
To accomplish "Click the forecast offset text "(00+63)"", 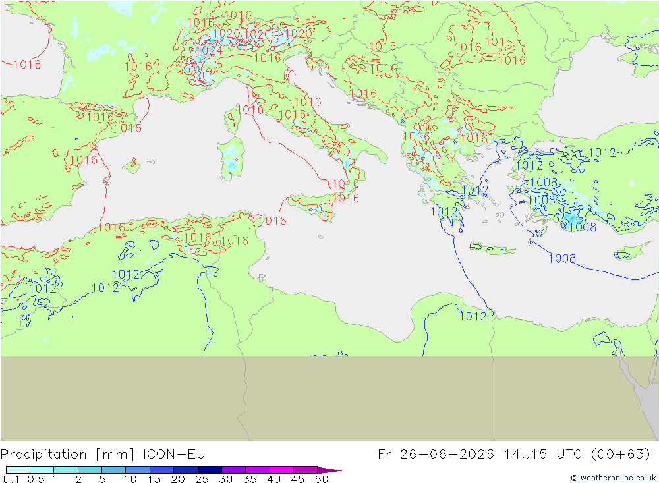I will 620,454.
